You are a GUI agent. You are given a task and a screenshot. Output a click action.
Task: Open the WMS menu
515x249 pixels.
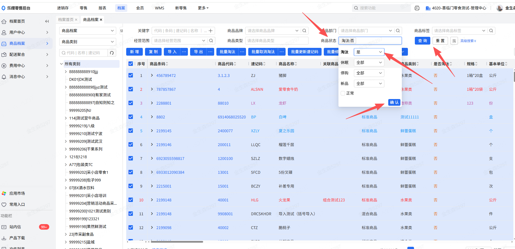tap(160, 8)
